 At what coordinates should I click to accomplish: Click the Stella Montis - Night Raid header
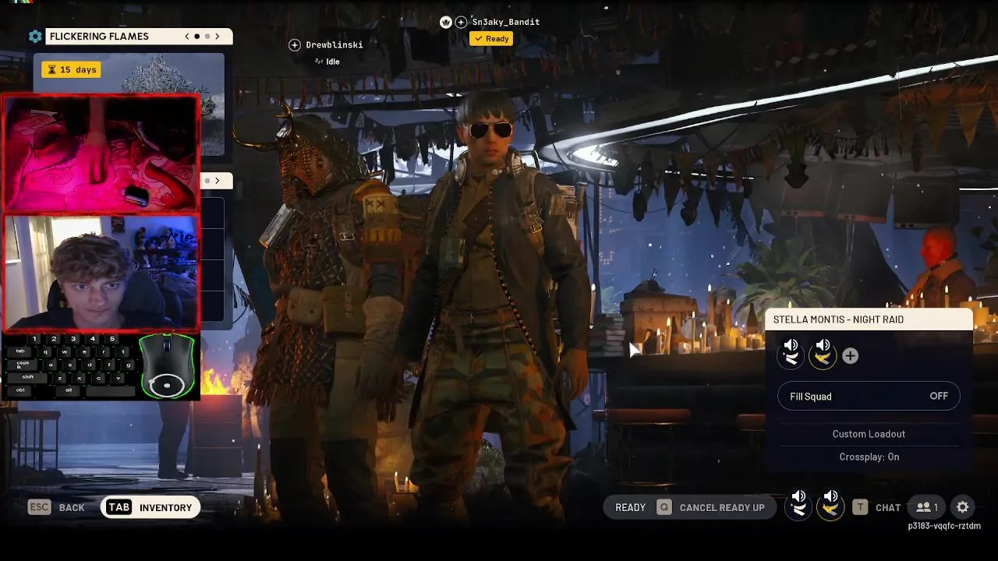869,319
